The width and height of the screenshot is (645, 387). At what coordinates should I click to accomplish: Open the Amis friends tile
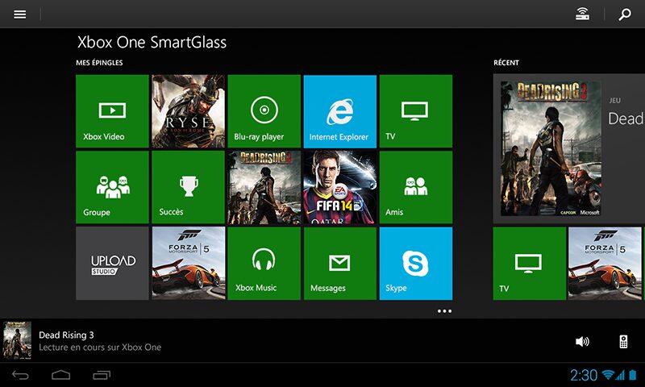click(x=415, y=187)
